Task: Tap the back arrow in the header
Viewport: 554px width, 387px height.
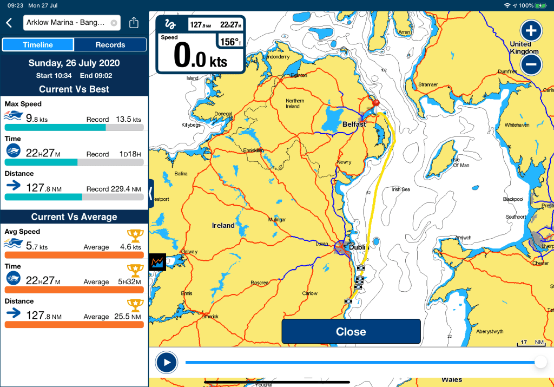Action: (9, 23)
